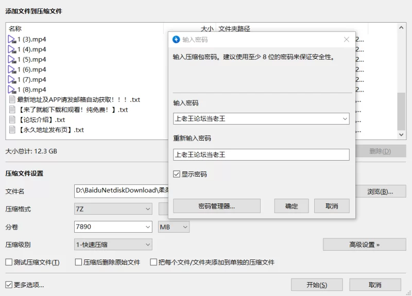412x296 pixels.
Task: Click the 确定 button
Action: [291, 206]
